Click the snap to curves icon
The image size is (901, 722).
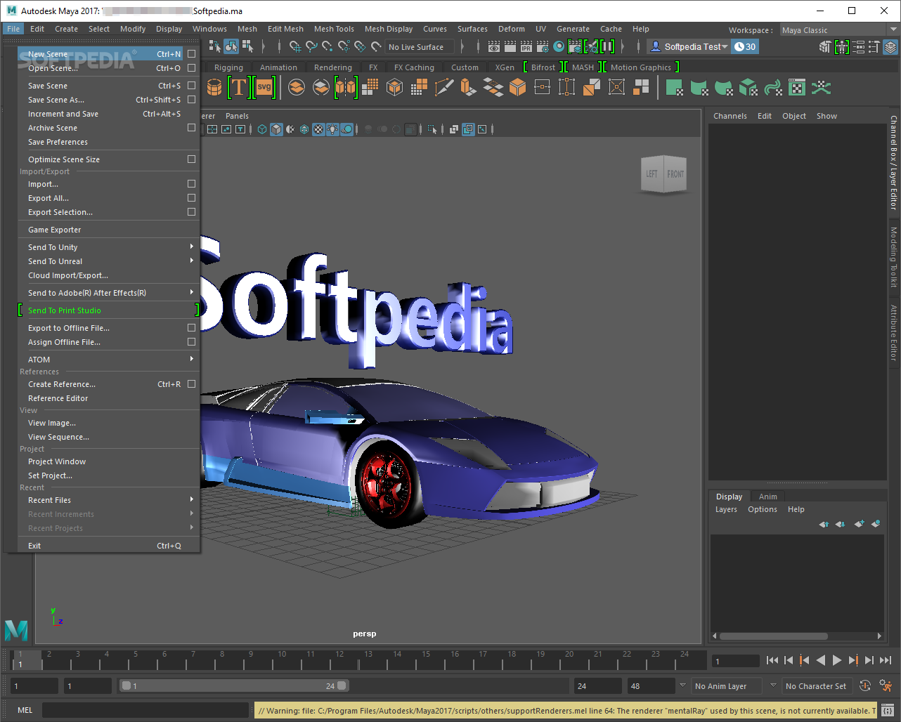click(x=311, y=47)
